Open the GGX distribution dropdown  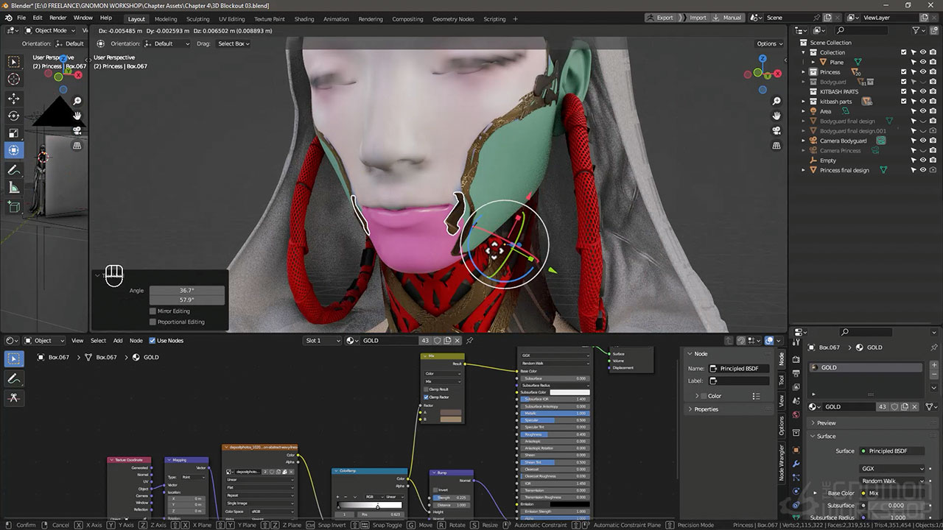click(x=891, y=468)
